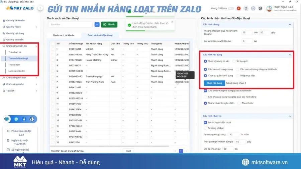Click the blue filter icon button
Screen dimensions: 301x169
(97, 24)
